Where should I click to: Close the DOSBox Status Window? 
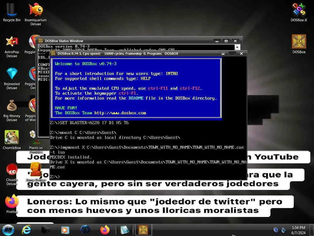235,41
